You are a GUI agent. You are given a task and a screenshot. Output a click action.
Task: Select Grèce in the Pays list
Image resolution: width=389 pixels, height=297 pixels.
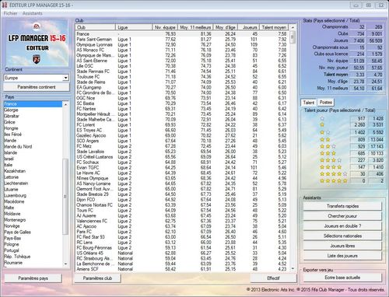click(x=33, y=122)
